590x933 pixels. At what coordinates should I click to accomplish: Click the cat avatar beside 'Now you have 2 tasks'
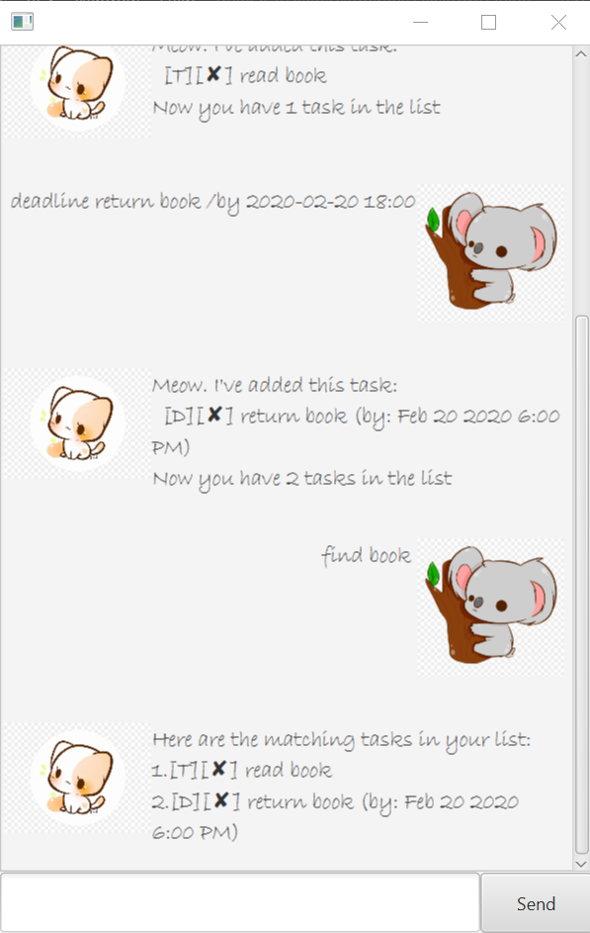[x=76, y=423]
